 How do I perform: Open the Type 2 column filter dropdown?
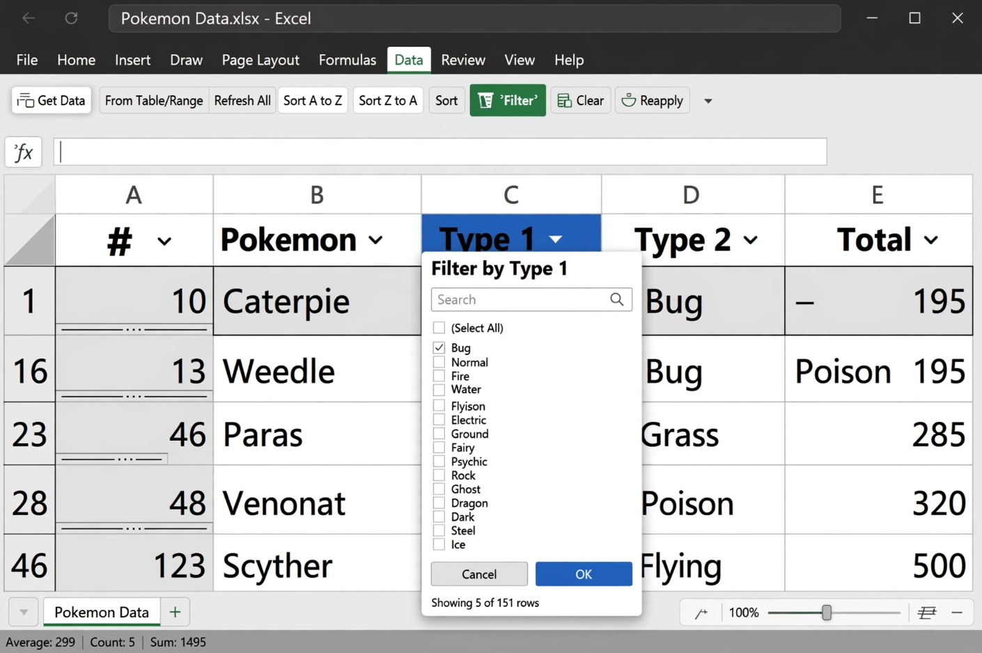[x=750, y=240]
